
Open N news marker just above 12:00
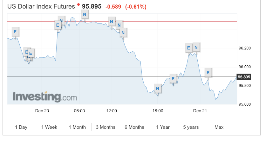pyautogui.click(x=112, y=22)
